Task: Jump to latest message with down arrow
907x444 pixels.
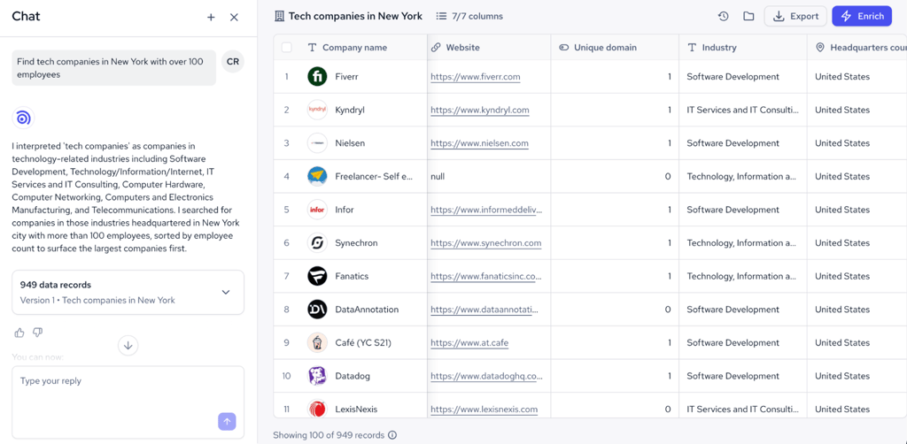Action: click(128, 346)
